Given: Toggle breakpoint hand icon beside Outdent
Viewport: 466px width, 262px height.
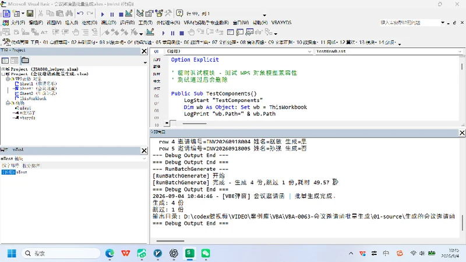Looking at the screenshot, I should [x=76, y=32].
